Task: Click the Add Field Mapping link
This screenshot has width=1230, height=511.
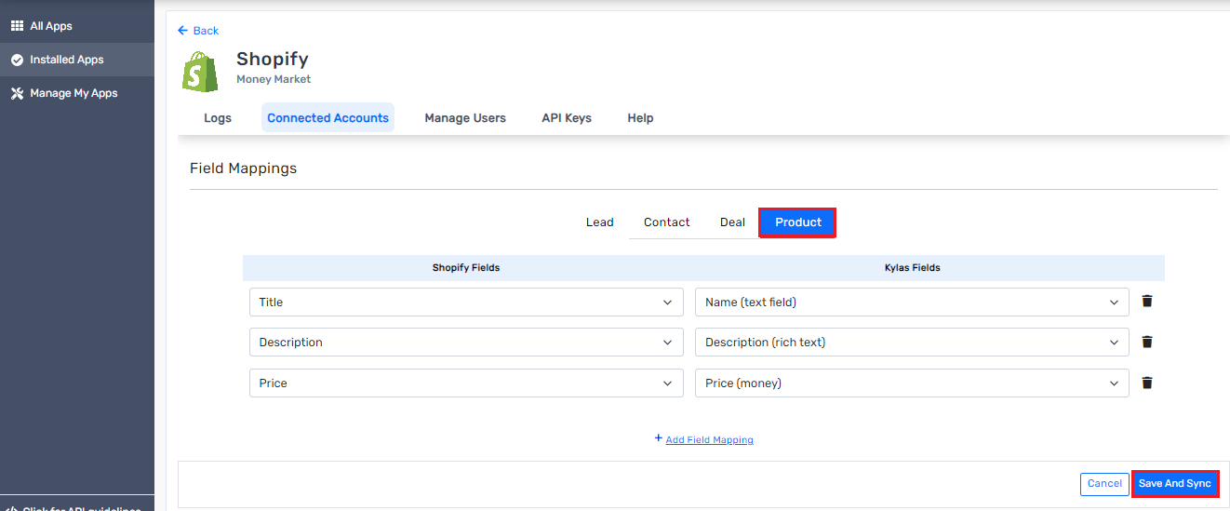Action: [709, 439]
